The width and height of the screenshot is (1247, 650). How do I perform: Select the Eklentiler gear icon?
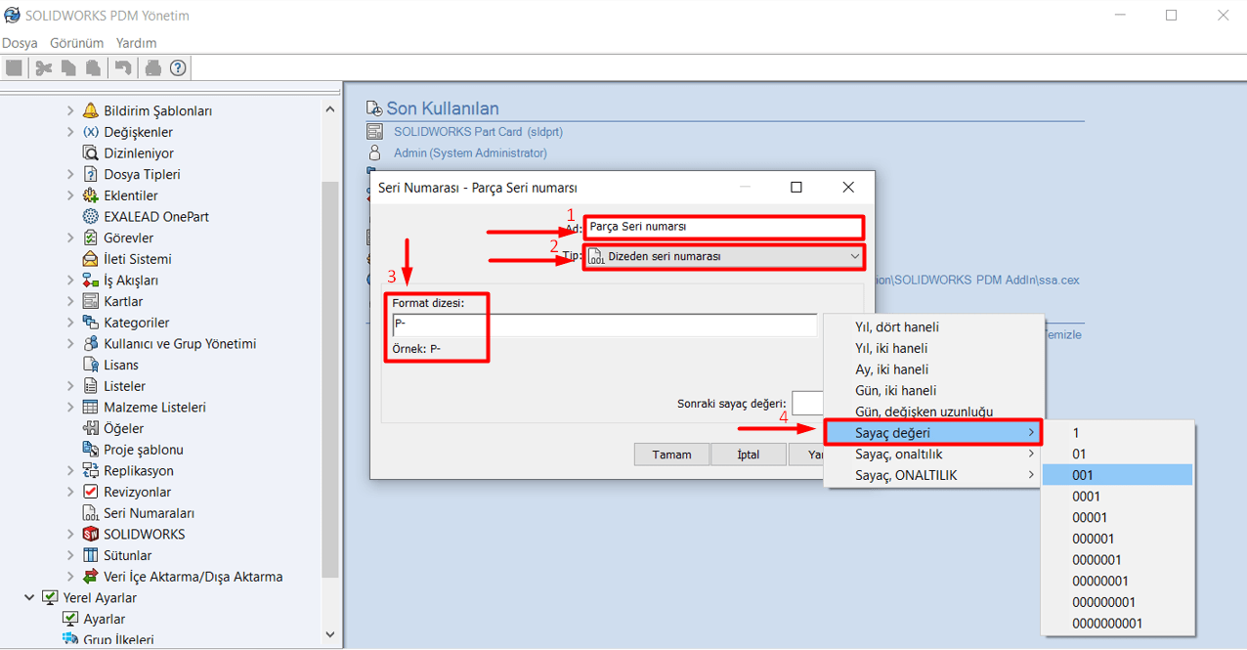coord(91,195)
